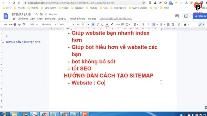Screen dimensions: 207x116
Task: Jump to HƯỚNG DẪN CÁCH TẠO SITE outline heading
Action: pyautogui.click(x=24, y=42)
